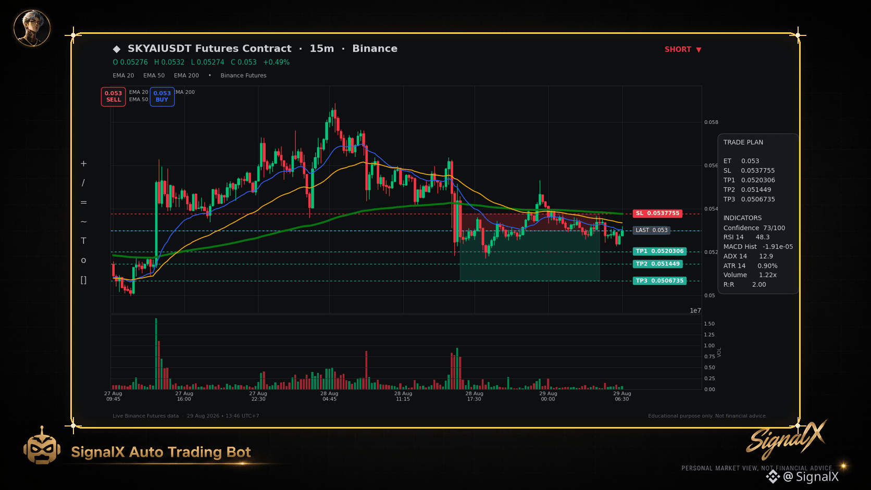Click the SKYAIUSDT Futures Contract title

click(209, 48)
